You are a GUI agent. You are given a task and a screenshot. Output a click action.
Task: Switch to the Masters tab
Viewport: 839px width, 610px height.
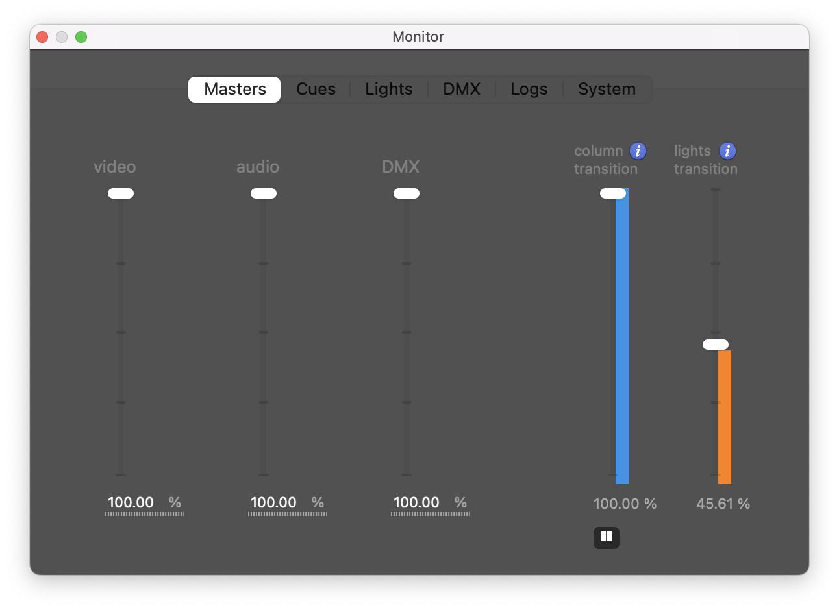point(234,90)
